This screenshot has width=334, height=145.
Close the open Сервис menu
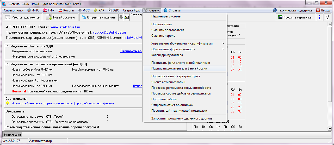[152, 10]
